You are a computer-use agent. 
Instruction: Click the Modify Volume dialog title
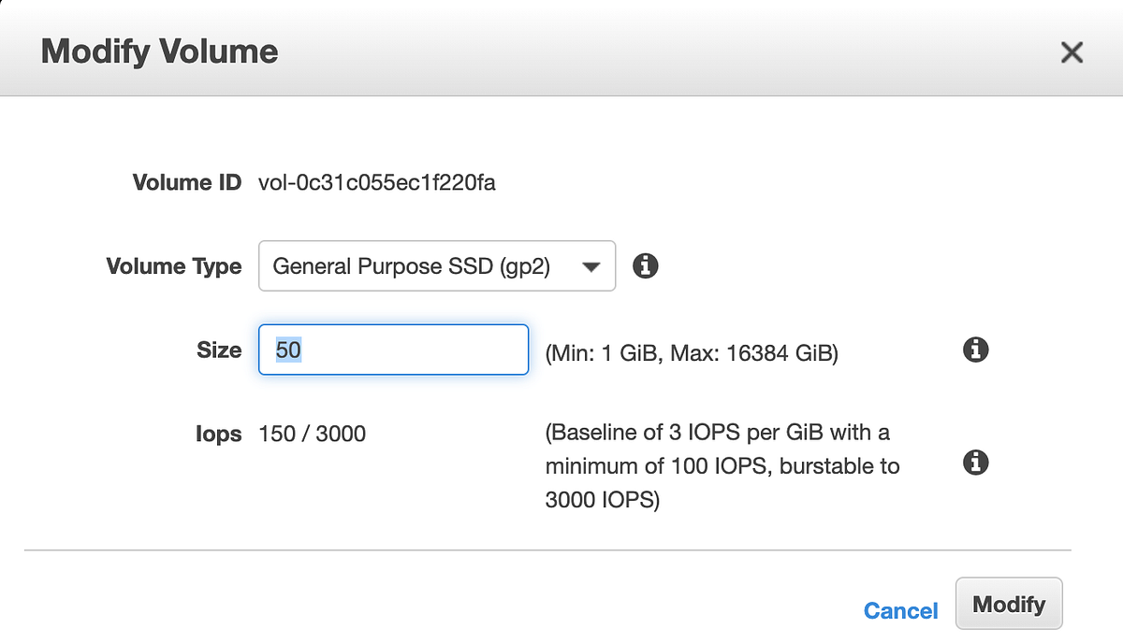tap(158, 52)
